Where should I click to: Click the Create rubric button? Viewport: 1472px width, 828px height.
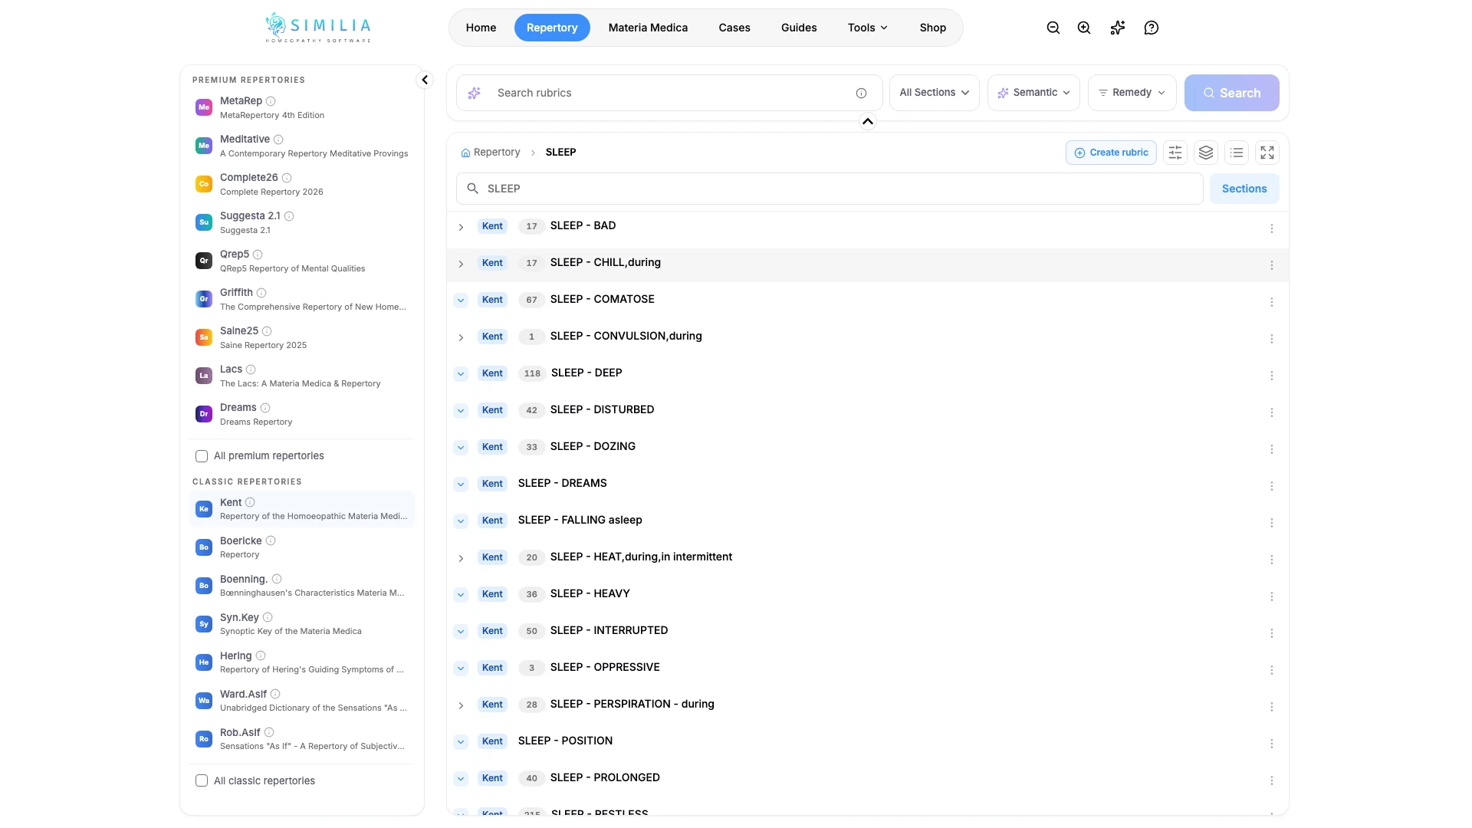tap(1111, 153)
